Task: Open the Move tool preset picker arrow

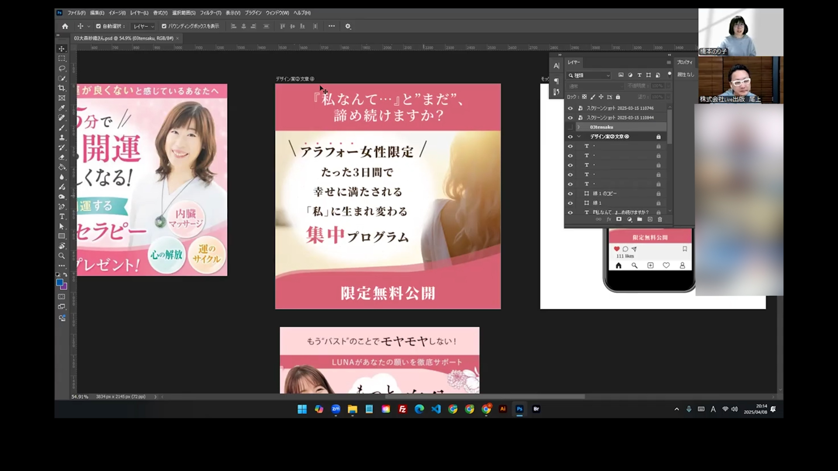Action: pyautogui.click(x=89, y=26)
